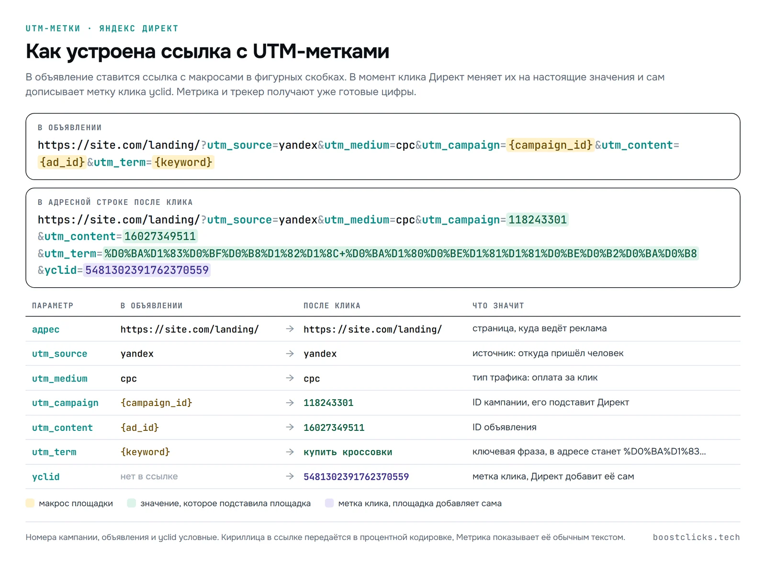Select highlighted {ad_id} macro in the ad URL box
The height and width of the screenshot is (563, 766).
click(x=62, y=162)
